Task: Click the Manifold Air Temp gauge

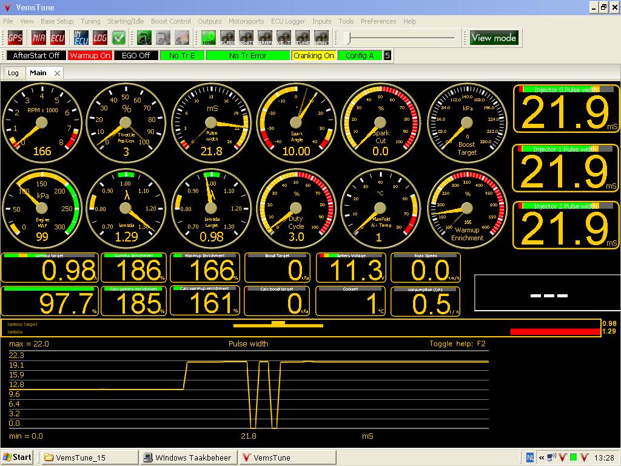Action: coord(380,209)
